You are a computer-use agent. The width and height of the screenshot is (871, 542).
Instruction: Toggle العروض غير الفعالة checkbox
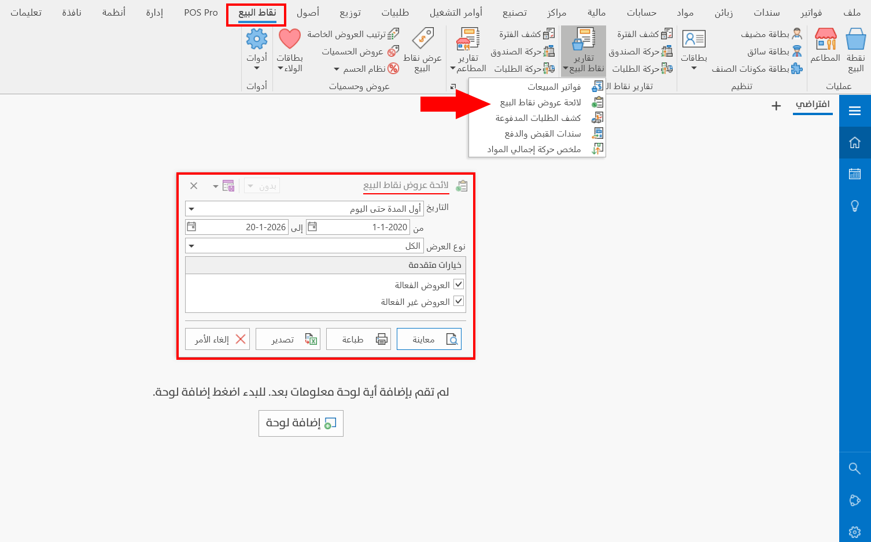(x=459, y=301)
